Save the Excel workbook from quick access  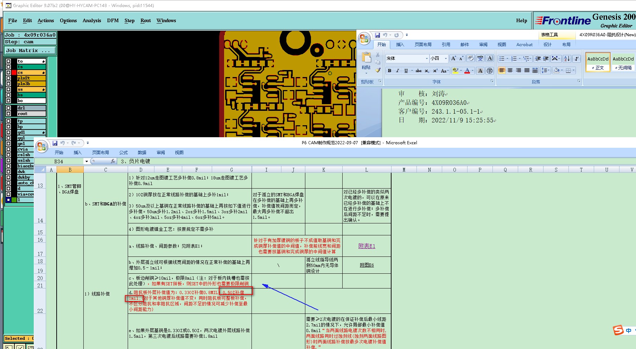pyautogui.click(x=55, y=143)
